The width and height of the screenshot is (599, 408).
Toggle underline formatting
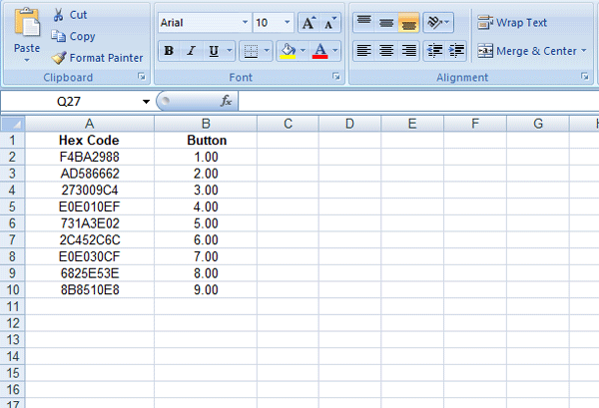(214, 51)
